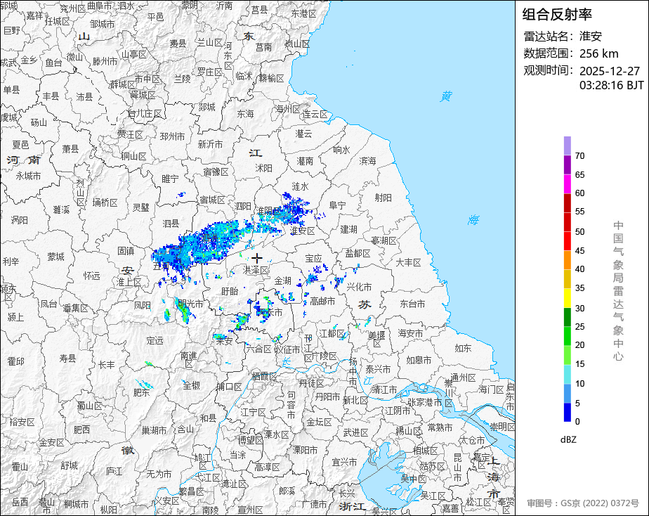The image size is (649, 516).
Task: Click the dBZ unit label below the legend
Action: 568,439
